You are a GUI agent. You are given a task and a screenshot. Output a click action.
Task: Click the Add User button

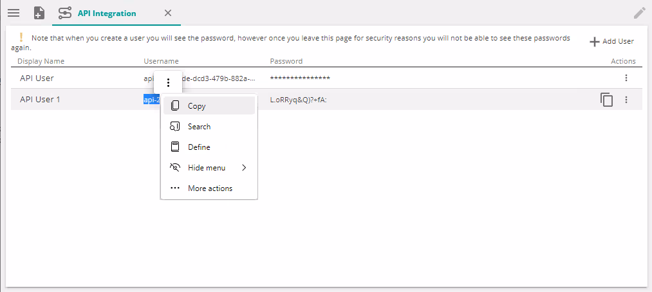(612, 41)
